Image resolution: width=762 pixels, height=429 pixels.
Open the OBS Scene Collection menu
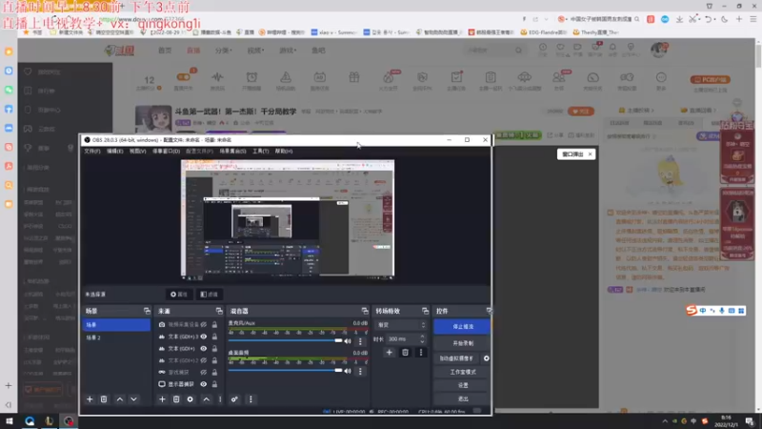pos(232,152)
